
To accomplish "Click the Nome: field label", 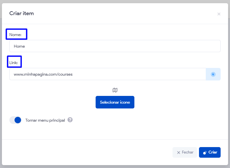I will [15, 34].
